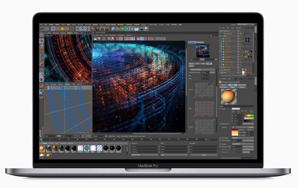Adjust the Hue rainbow slider
The height and width of the screenshot is (188, 298).
249,115
